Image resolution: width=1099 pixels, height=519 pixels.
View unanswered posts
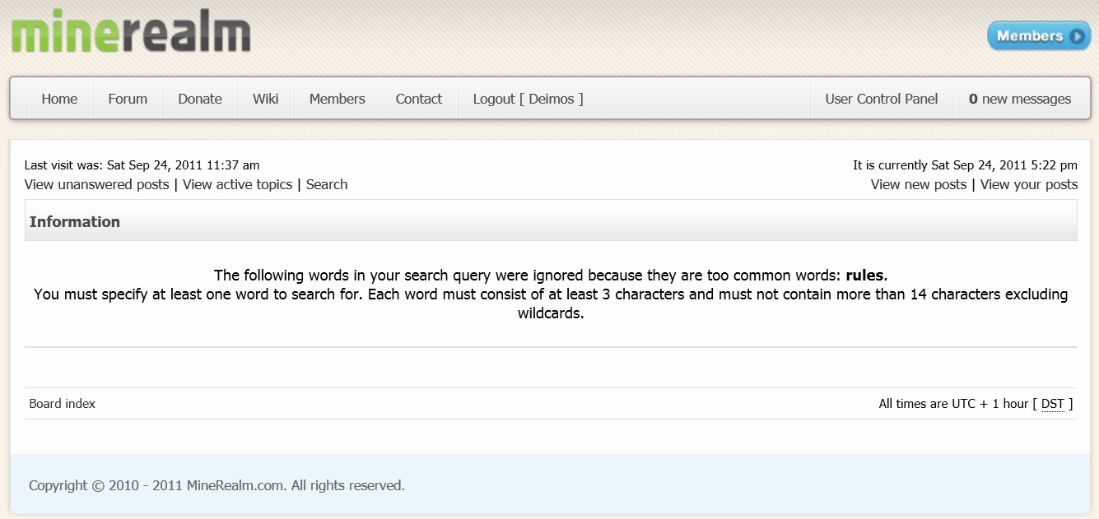(x=96, y=184)
